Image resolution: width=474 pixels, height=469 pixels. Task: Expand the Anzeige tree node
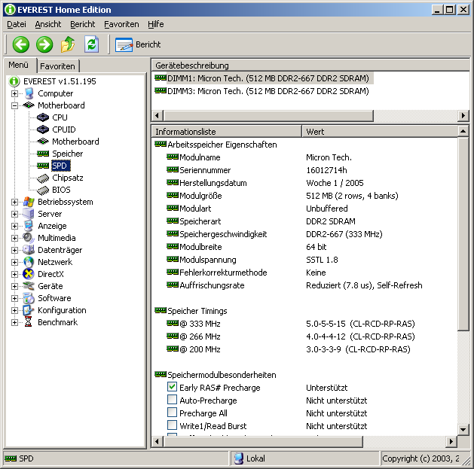pyautogui.click(x=14, y=226)
